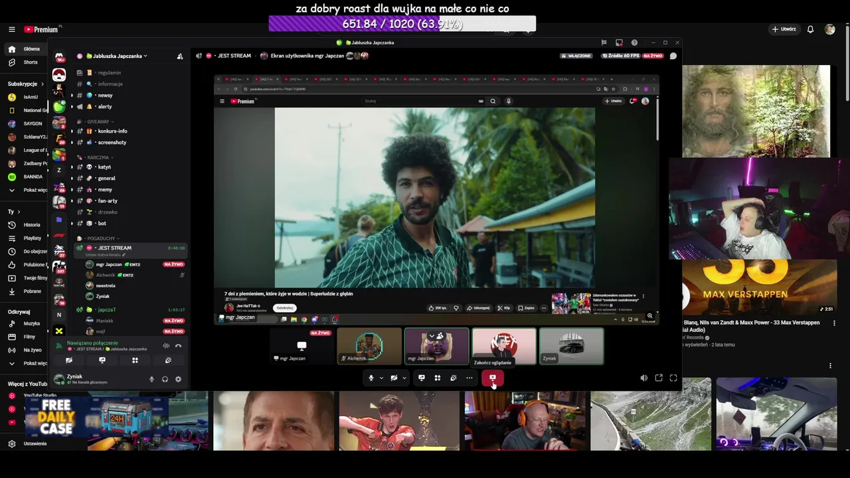Click the red stop watching button
Image resolution: width=850 pixels, height=478 pixels.
point(493,378)
